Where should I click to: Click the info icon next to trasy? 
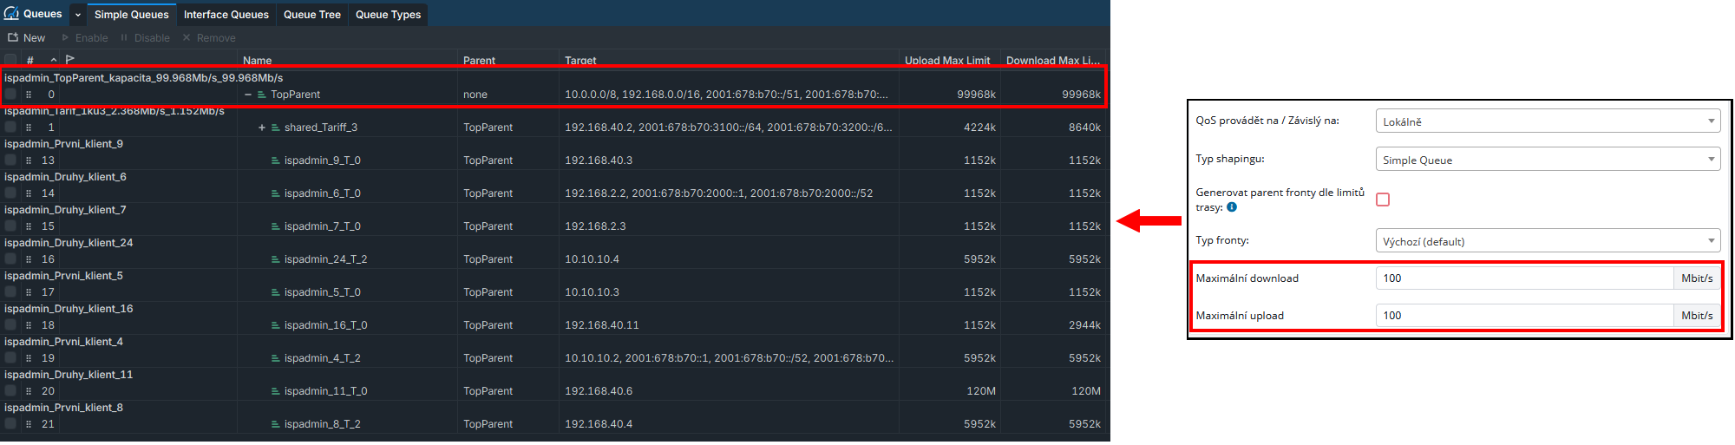tap(1232, 207)
